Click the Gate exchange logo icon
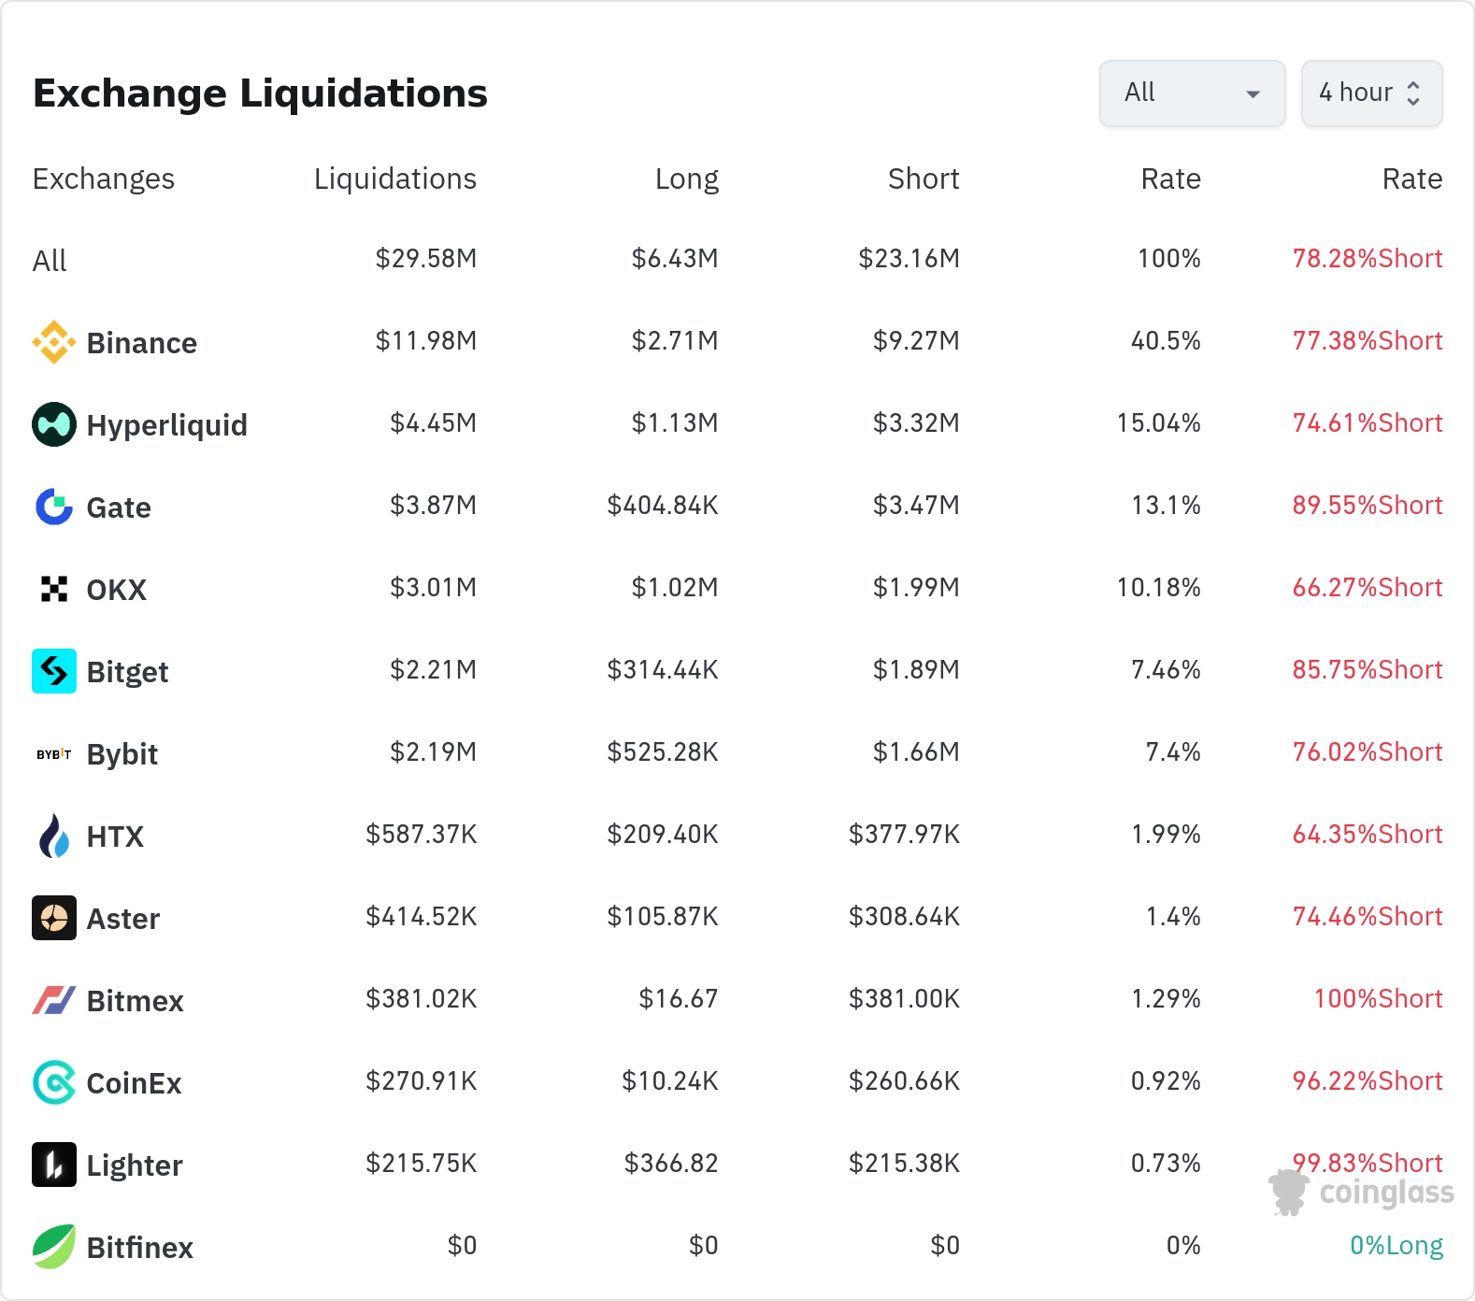Screen dimensions: 1475x1301 tap(54, 507)
